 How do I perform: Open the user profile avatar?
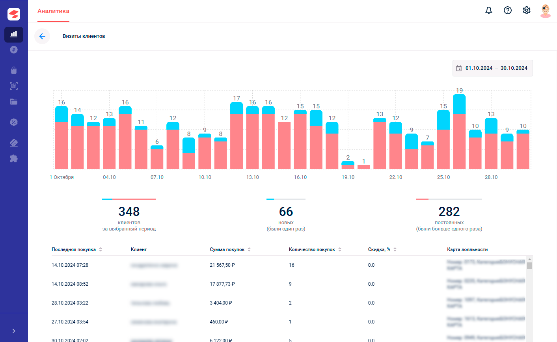(546, 11)
